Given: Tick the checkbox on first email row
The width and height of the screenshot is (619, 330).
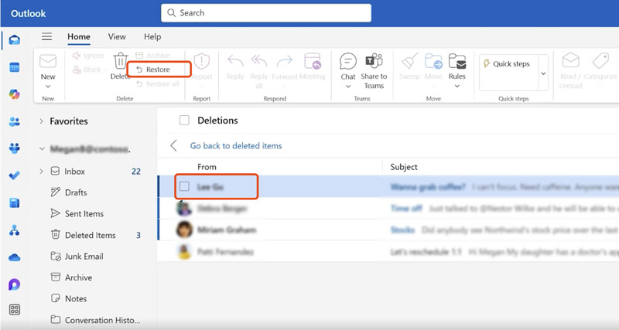Looking at the screenshot, I should pos(184,186).
